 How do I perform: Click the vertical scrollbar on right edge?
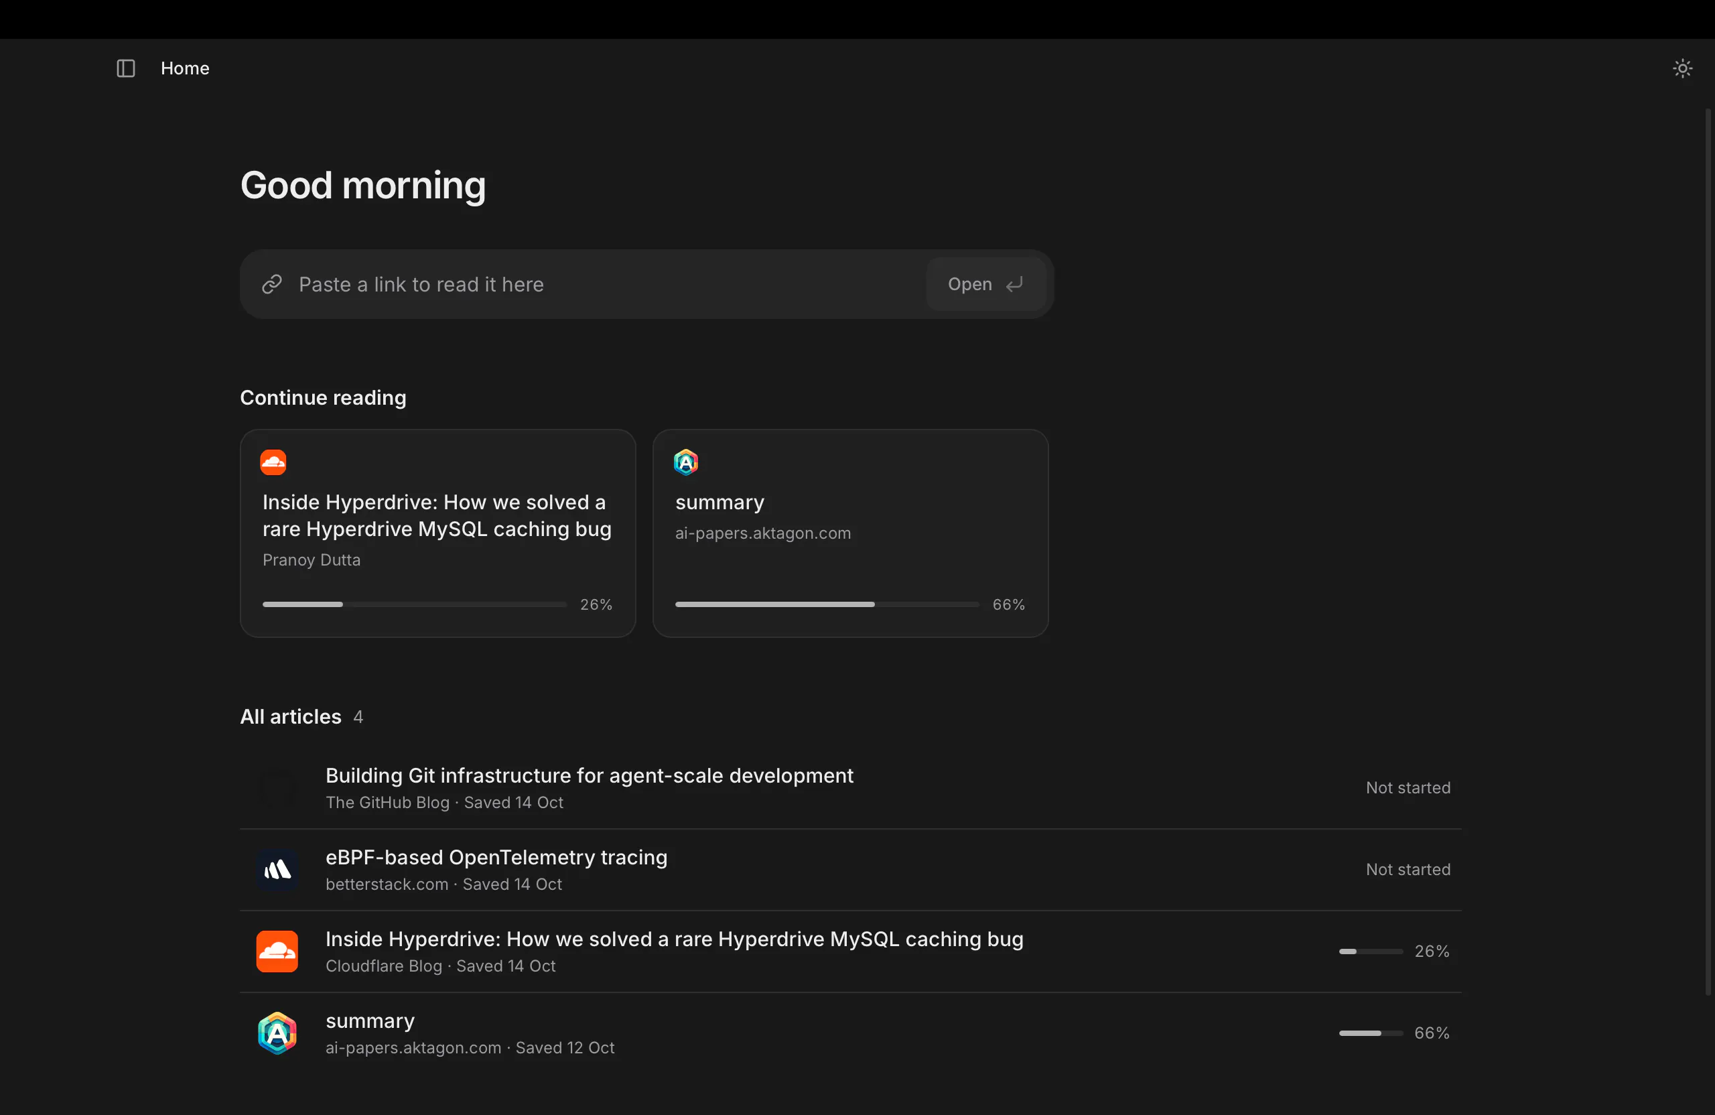click(x=1708, y=551)
